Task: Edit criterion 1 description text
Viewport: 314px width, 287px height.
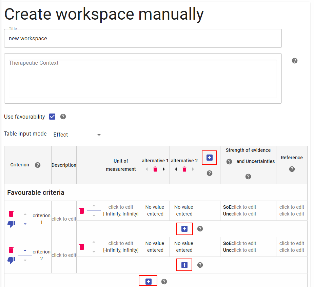Action: pos(64,219)
